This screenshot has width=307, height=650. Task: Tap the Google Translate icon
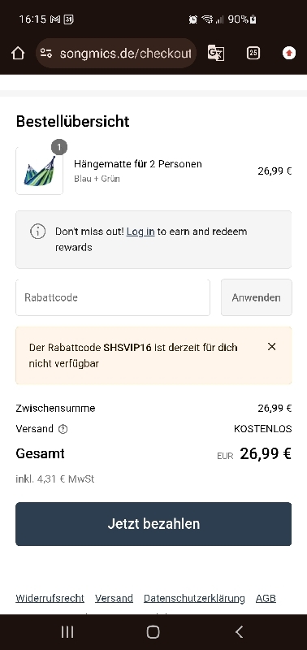click(216, 53)
